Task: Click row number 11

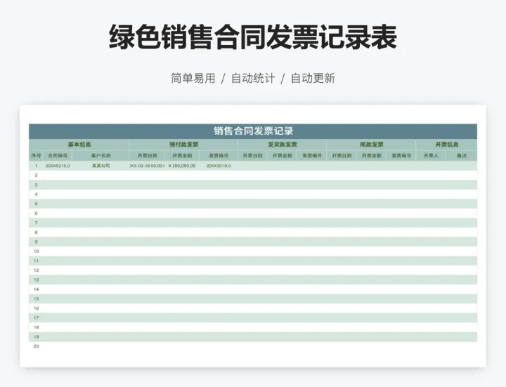Action: tap(36, 261)
